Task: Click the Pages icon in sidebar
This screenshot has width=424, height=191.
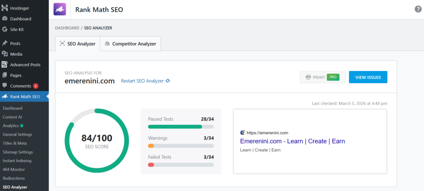Action: coord(4,75)
